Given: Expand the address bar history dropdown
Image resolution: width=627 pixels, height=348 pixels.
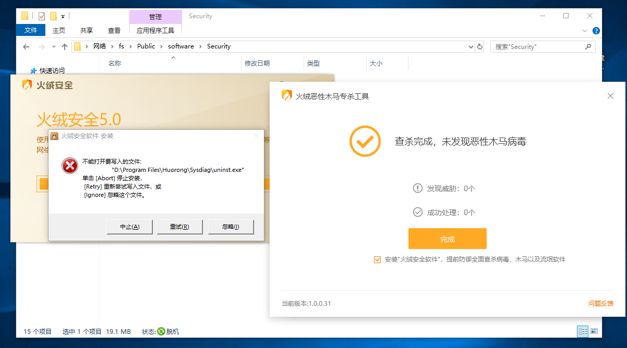Looking at the screenshot, I should pyautogui.click(x=471, y=46).
